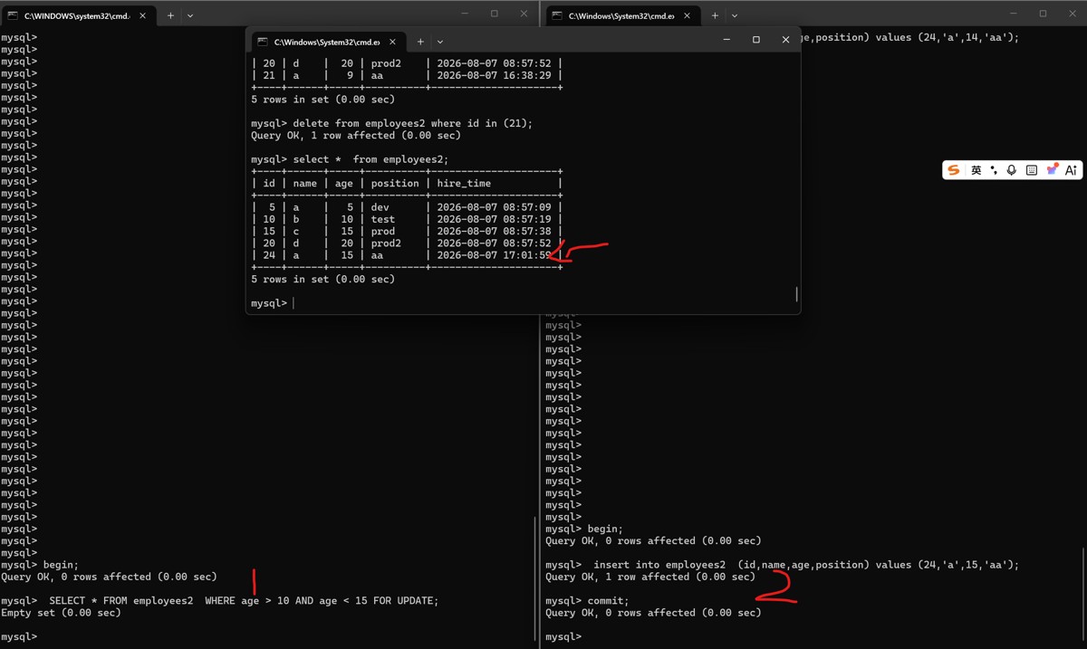Image resolution: width=1087 pixels, height=649 pixels.
Task: Click the 'commit;' command in right window
Action: [x=608, y=601]
